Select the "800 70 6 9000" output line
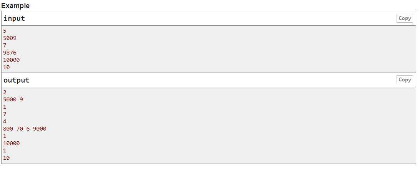Image resolution: width=420 pixels, height=172 pixels. (x=25, y=129)
